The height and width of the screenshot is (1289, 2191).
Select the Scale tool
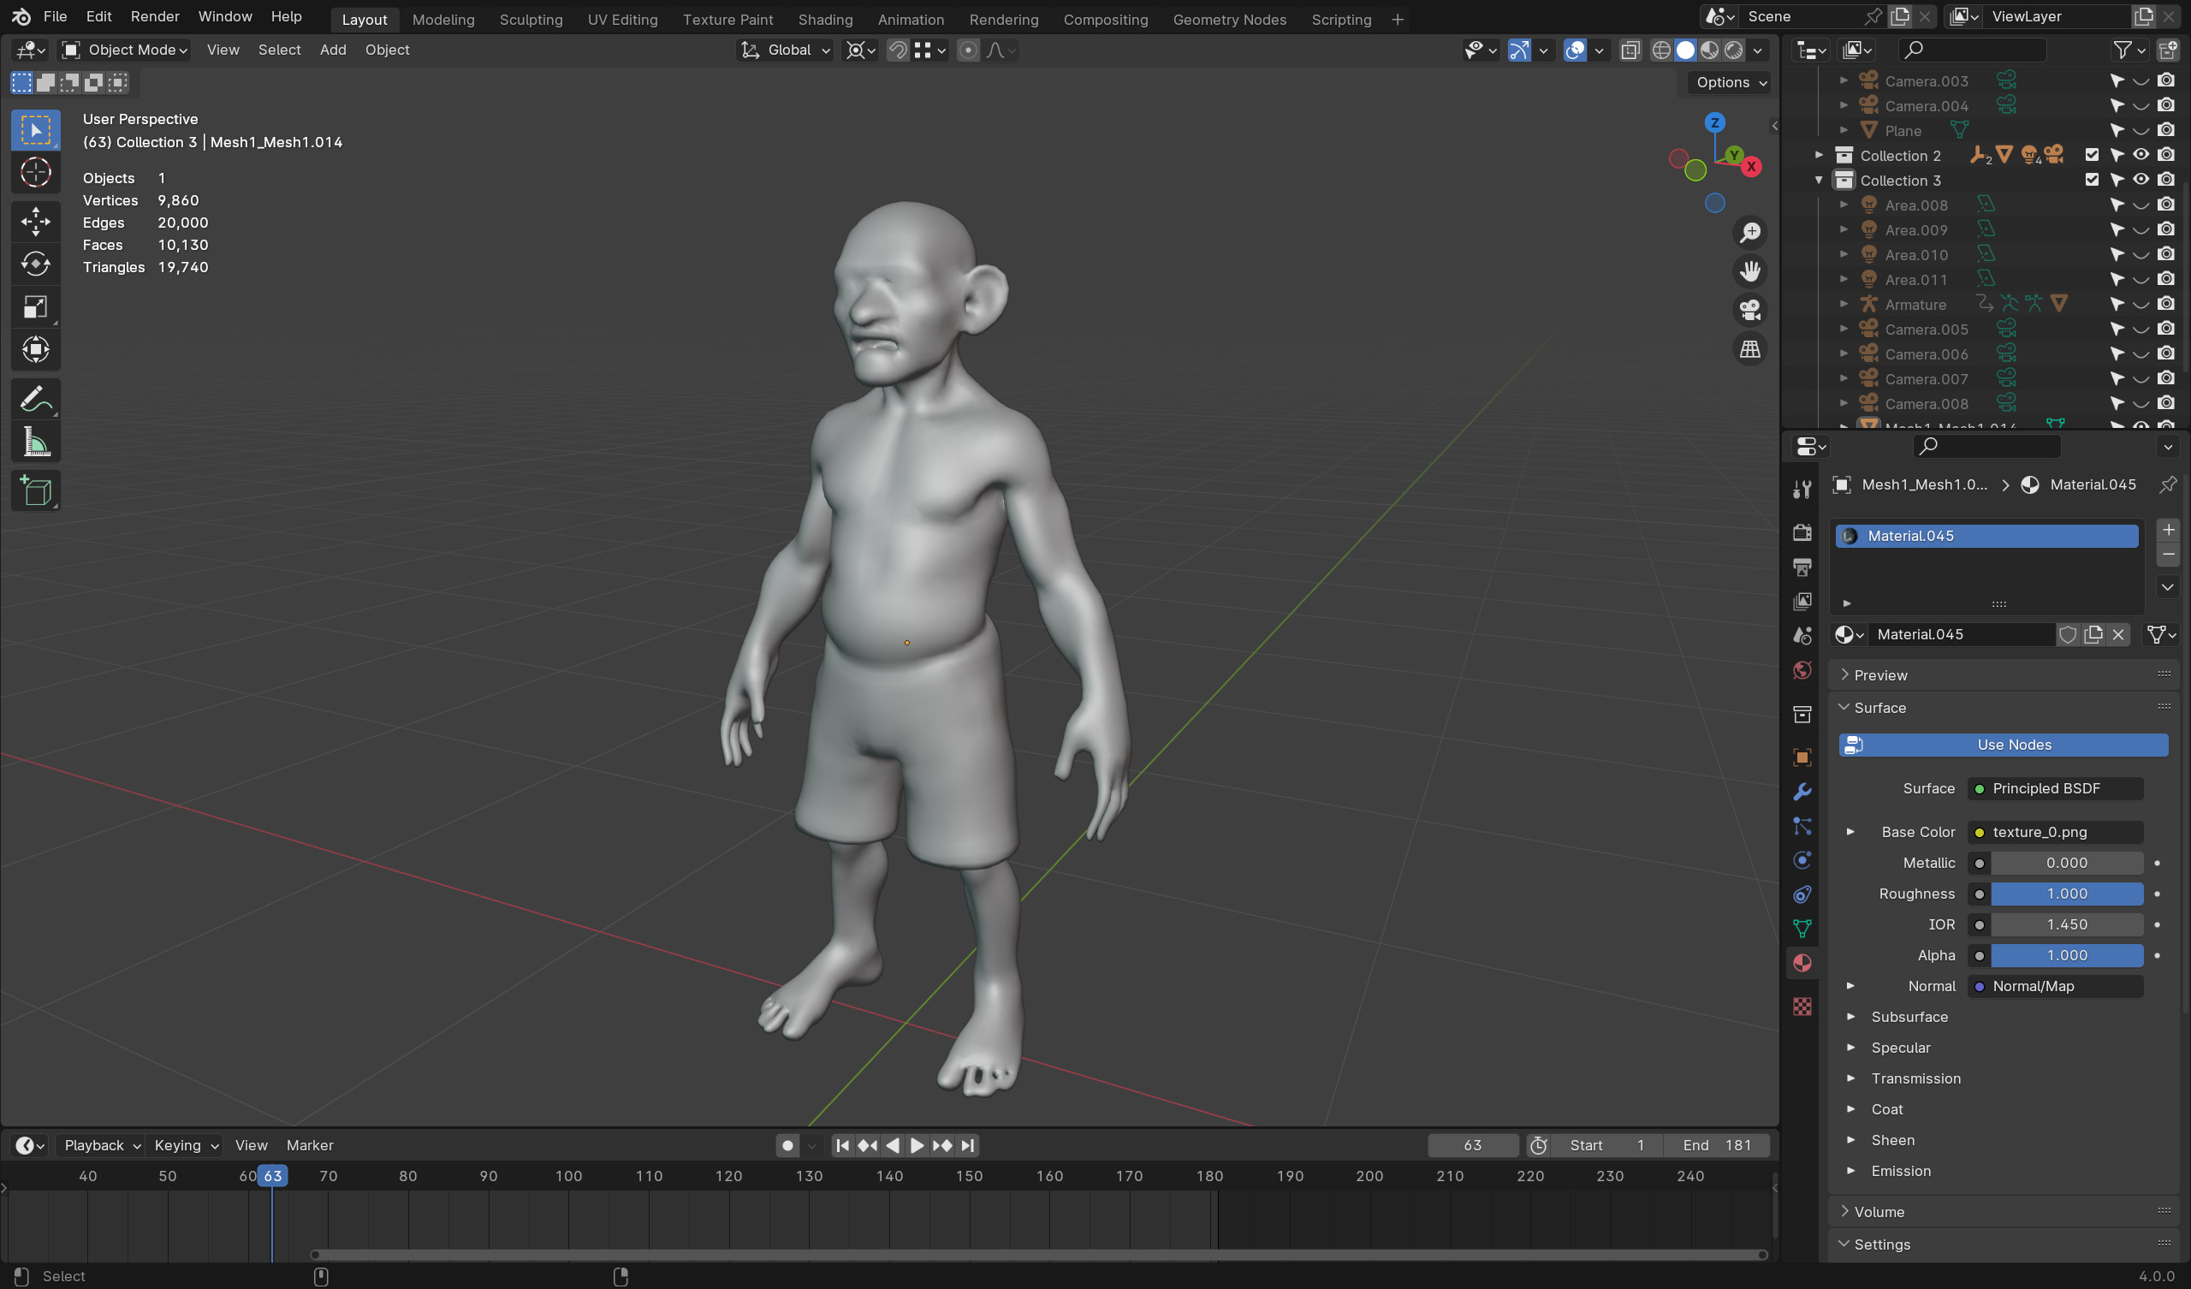coord(36,307)
